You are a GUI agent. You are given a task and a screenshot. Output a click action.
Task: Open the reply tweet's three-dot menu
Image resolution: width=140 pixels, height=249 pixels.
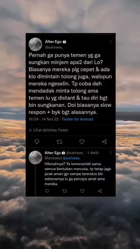111,152
